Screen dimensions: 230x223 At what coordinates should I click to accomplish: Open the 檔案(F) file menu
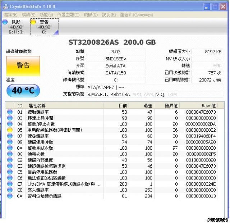point(10,15)
